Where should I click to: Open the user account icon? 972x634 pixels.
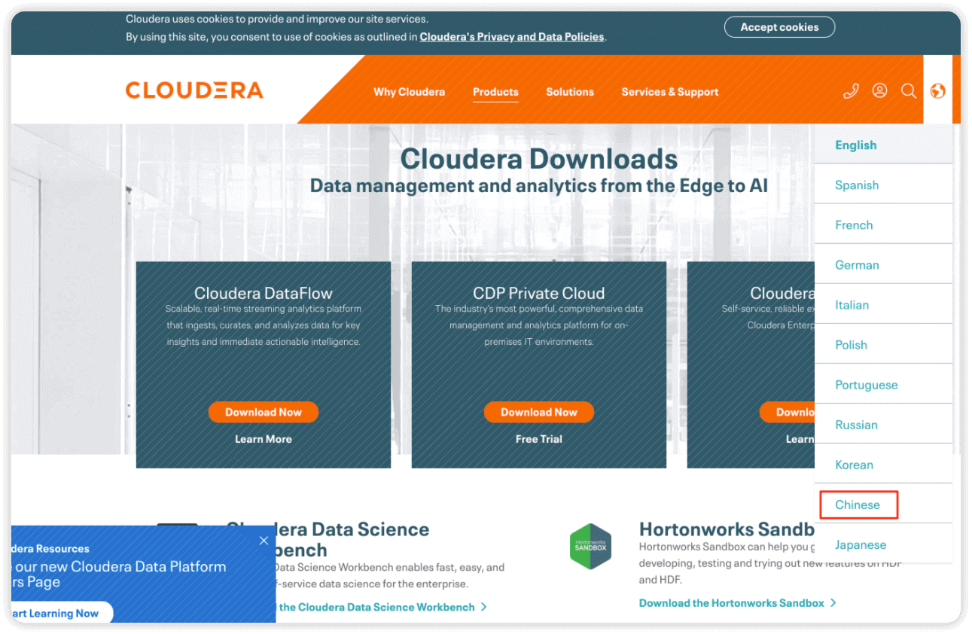pyautogui.click(x=879, y=90)
